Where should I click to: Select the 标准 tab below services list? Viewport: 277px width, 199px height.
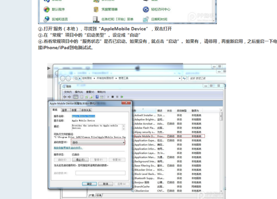pyautogui.click(x=99, y=195)
